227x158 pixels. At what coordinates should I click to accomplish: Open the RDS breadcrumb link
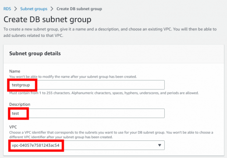pos(7,9)
